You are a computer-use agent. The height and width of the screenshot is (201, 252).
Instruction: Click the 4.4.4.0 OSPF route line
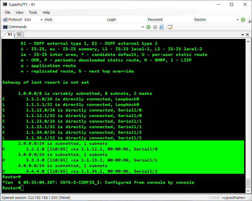pos(80,171)
